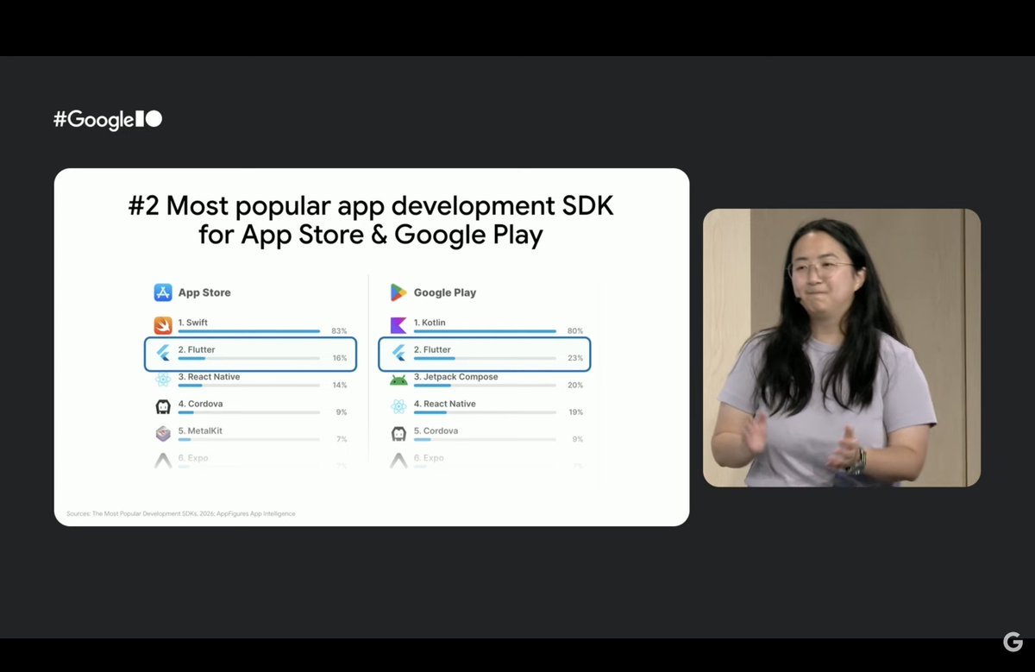Click the "16%" value next to Flutter

[x=340, y=358]
